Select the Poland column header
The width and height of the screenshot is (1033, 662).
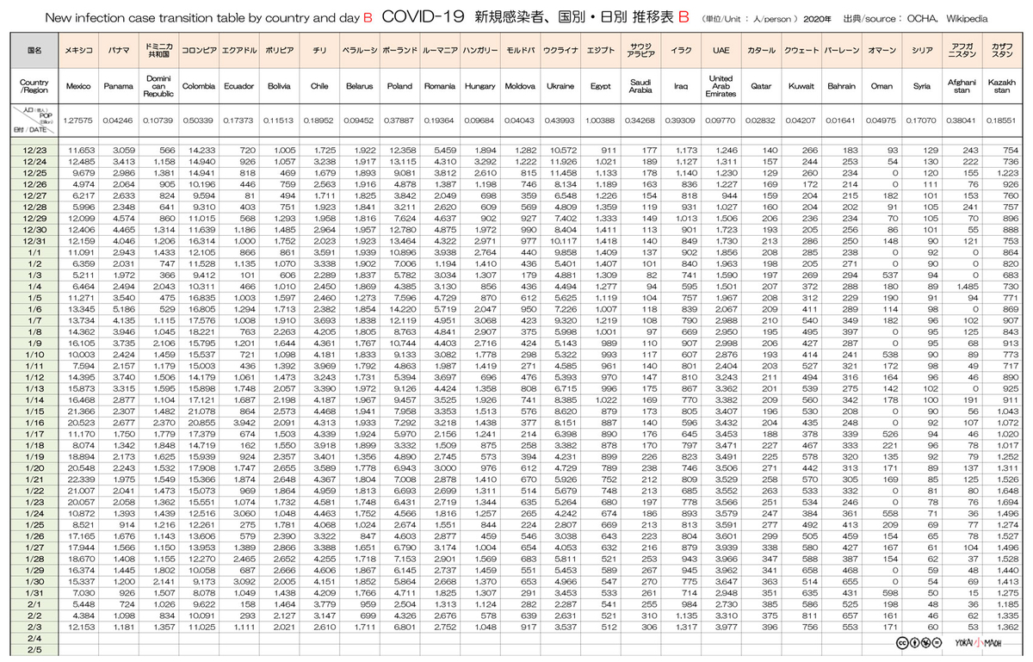click(399, 86)
